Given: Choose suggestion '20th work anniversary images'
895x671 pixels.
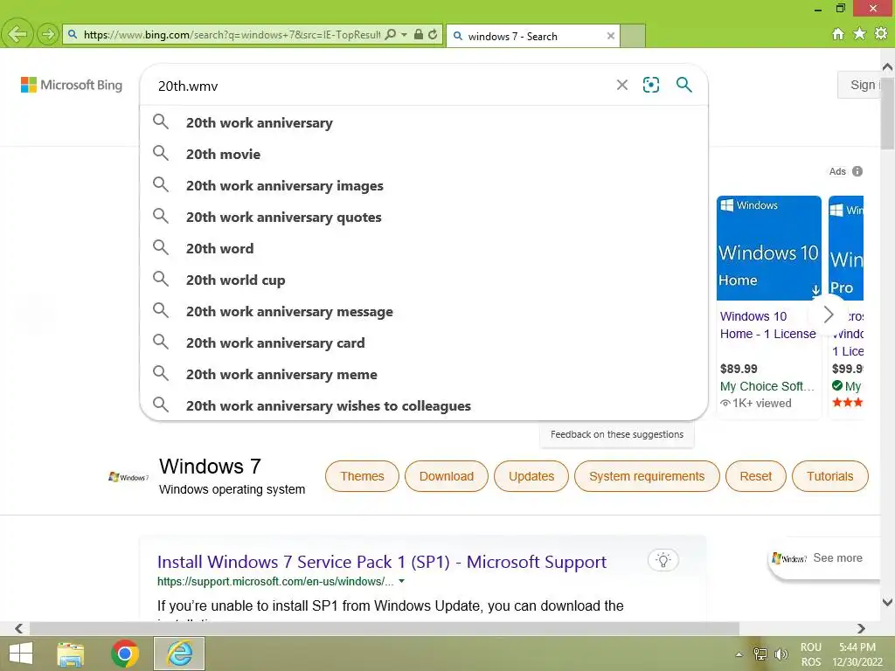Looking at the screenshot, I should [424, 185].
